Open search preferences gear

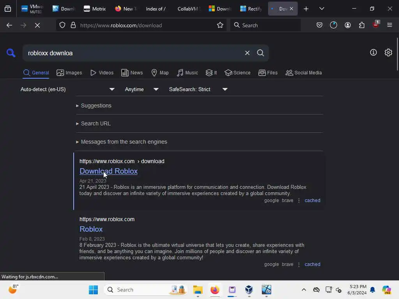coord(388,53)
